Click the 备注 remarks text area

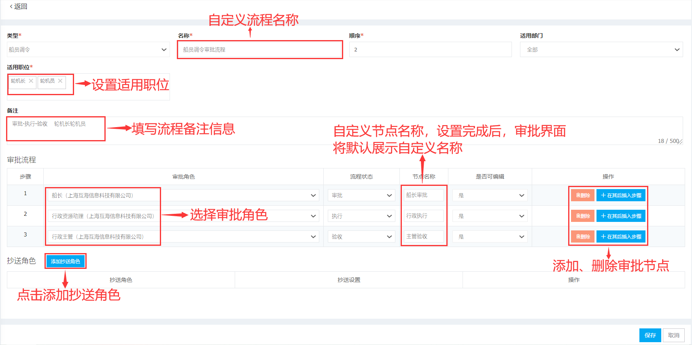[345, 131]
